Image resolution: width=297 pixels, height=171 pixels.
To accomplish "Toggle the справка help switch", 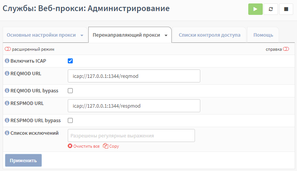I will click(286, 49).
